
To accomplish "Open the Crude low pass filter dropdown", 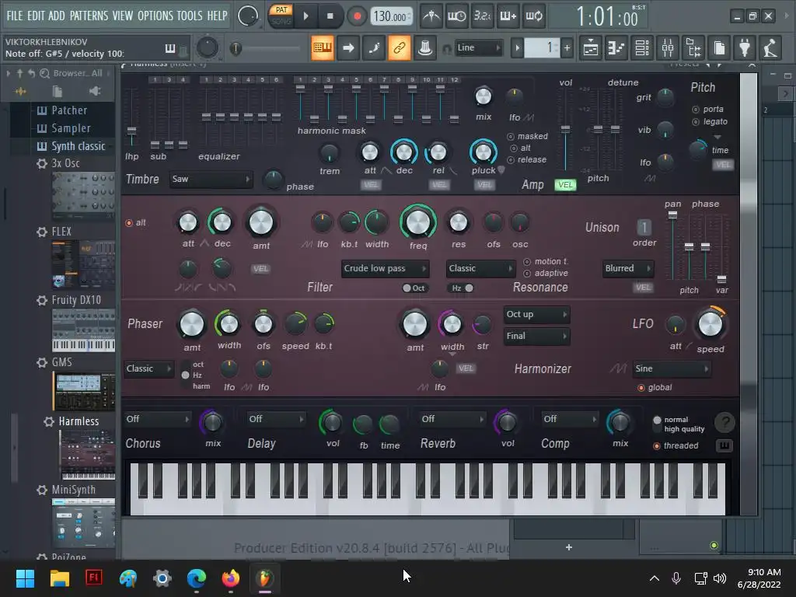I will tap(386, 268).
